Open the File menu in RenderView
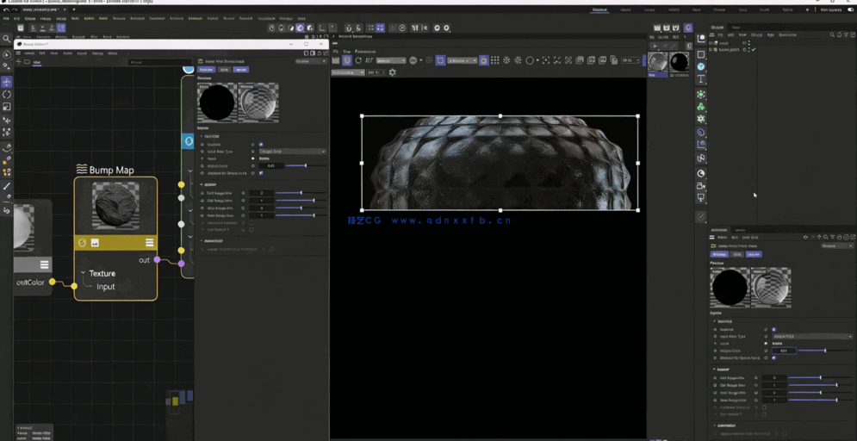Image resolution: width=857 pixels, height=441 pixels. click(336, 52)
